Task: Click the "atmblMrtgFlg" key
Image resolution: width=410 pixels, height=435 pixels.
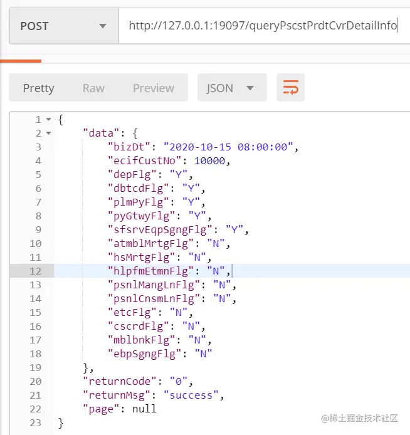Action: pos(150,244)
